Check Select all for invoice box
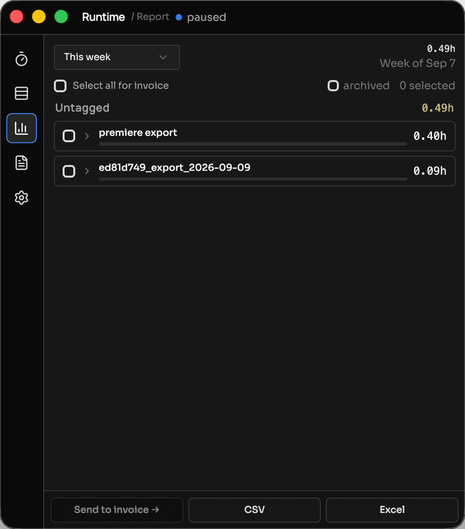The width and height of the screenshot is (465, 529). pos(60,86)
